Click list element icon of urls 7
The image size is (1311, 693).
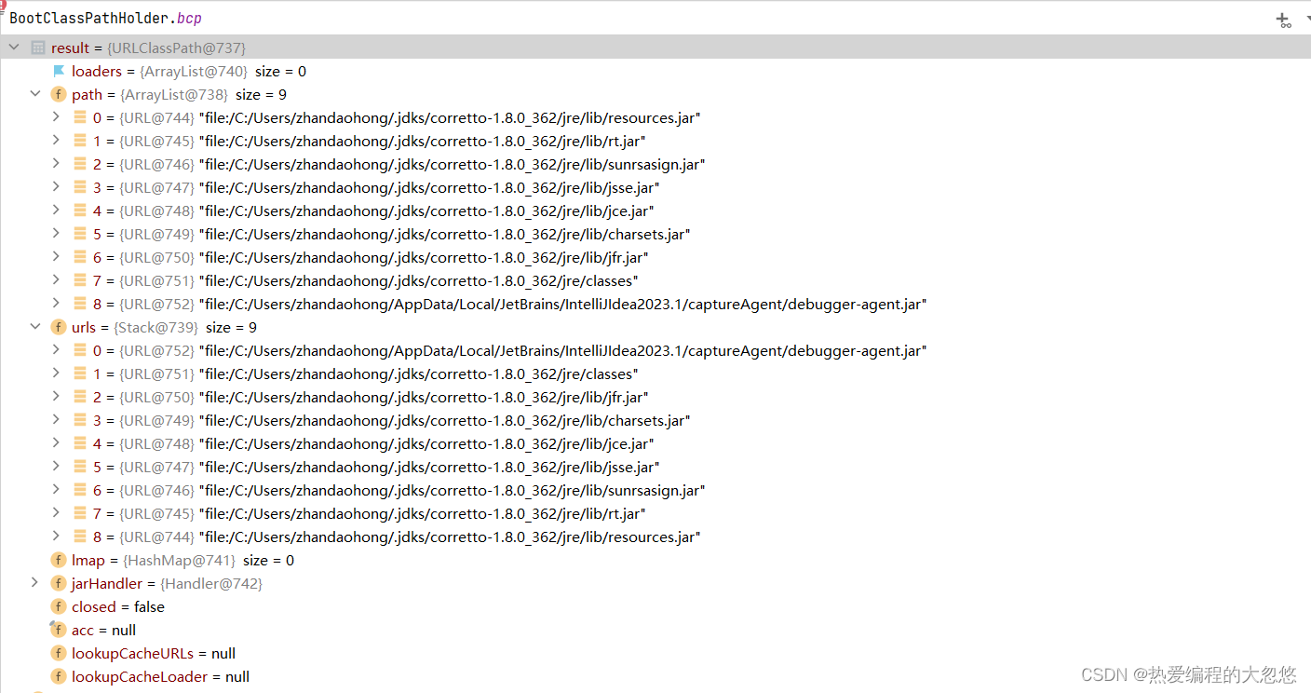(x=81, y=513)
